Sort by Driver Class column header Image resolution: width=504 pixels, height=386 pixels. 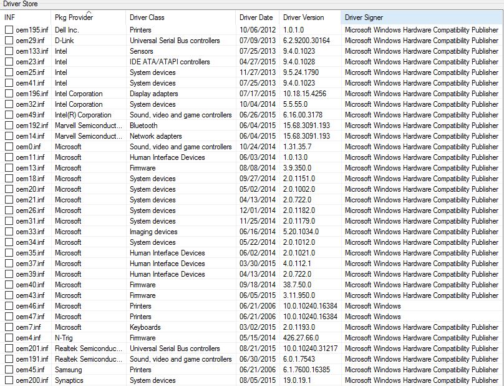pos(180,17)
